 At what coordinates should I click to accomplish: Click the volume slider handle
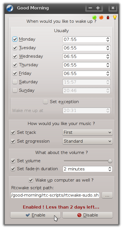point(110,161)
